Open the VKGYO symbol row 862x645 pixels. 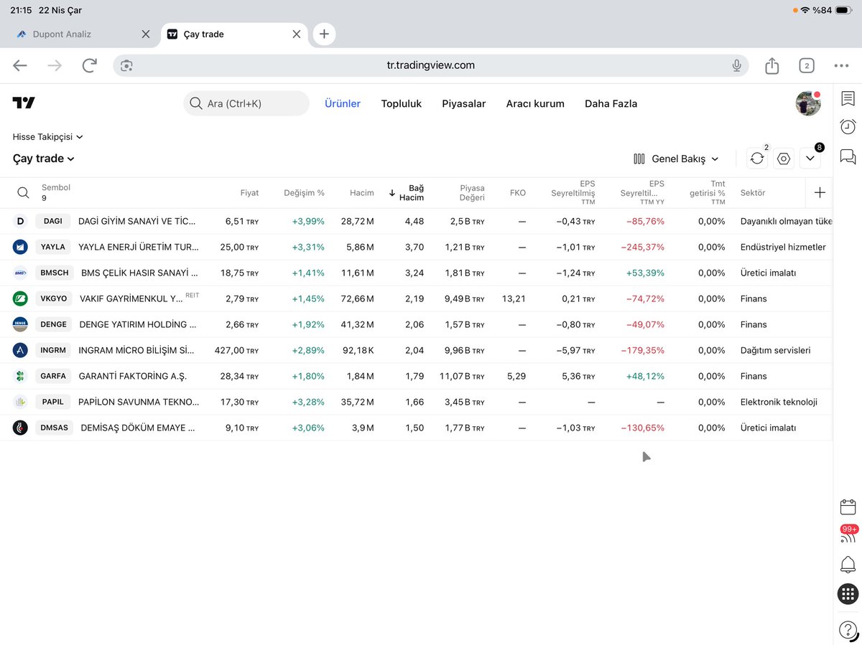(x=417, y=298)
